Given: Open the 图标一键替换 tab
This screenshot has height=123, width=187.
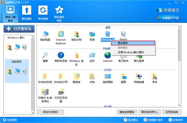Looking at the screenshot, I should click(x=10, y=14).
